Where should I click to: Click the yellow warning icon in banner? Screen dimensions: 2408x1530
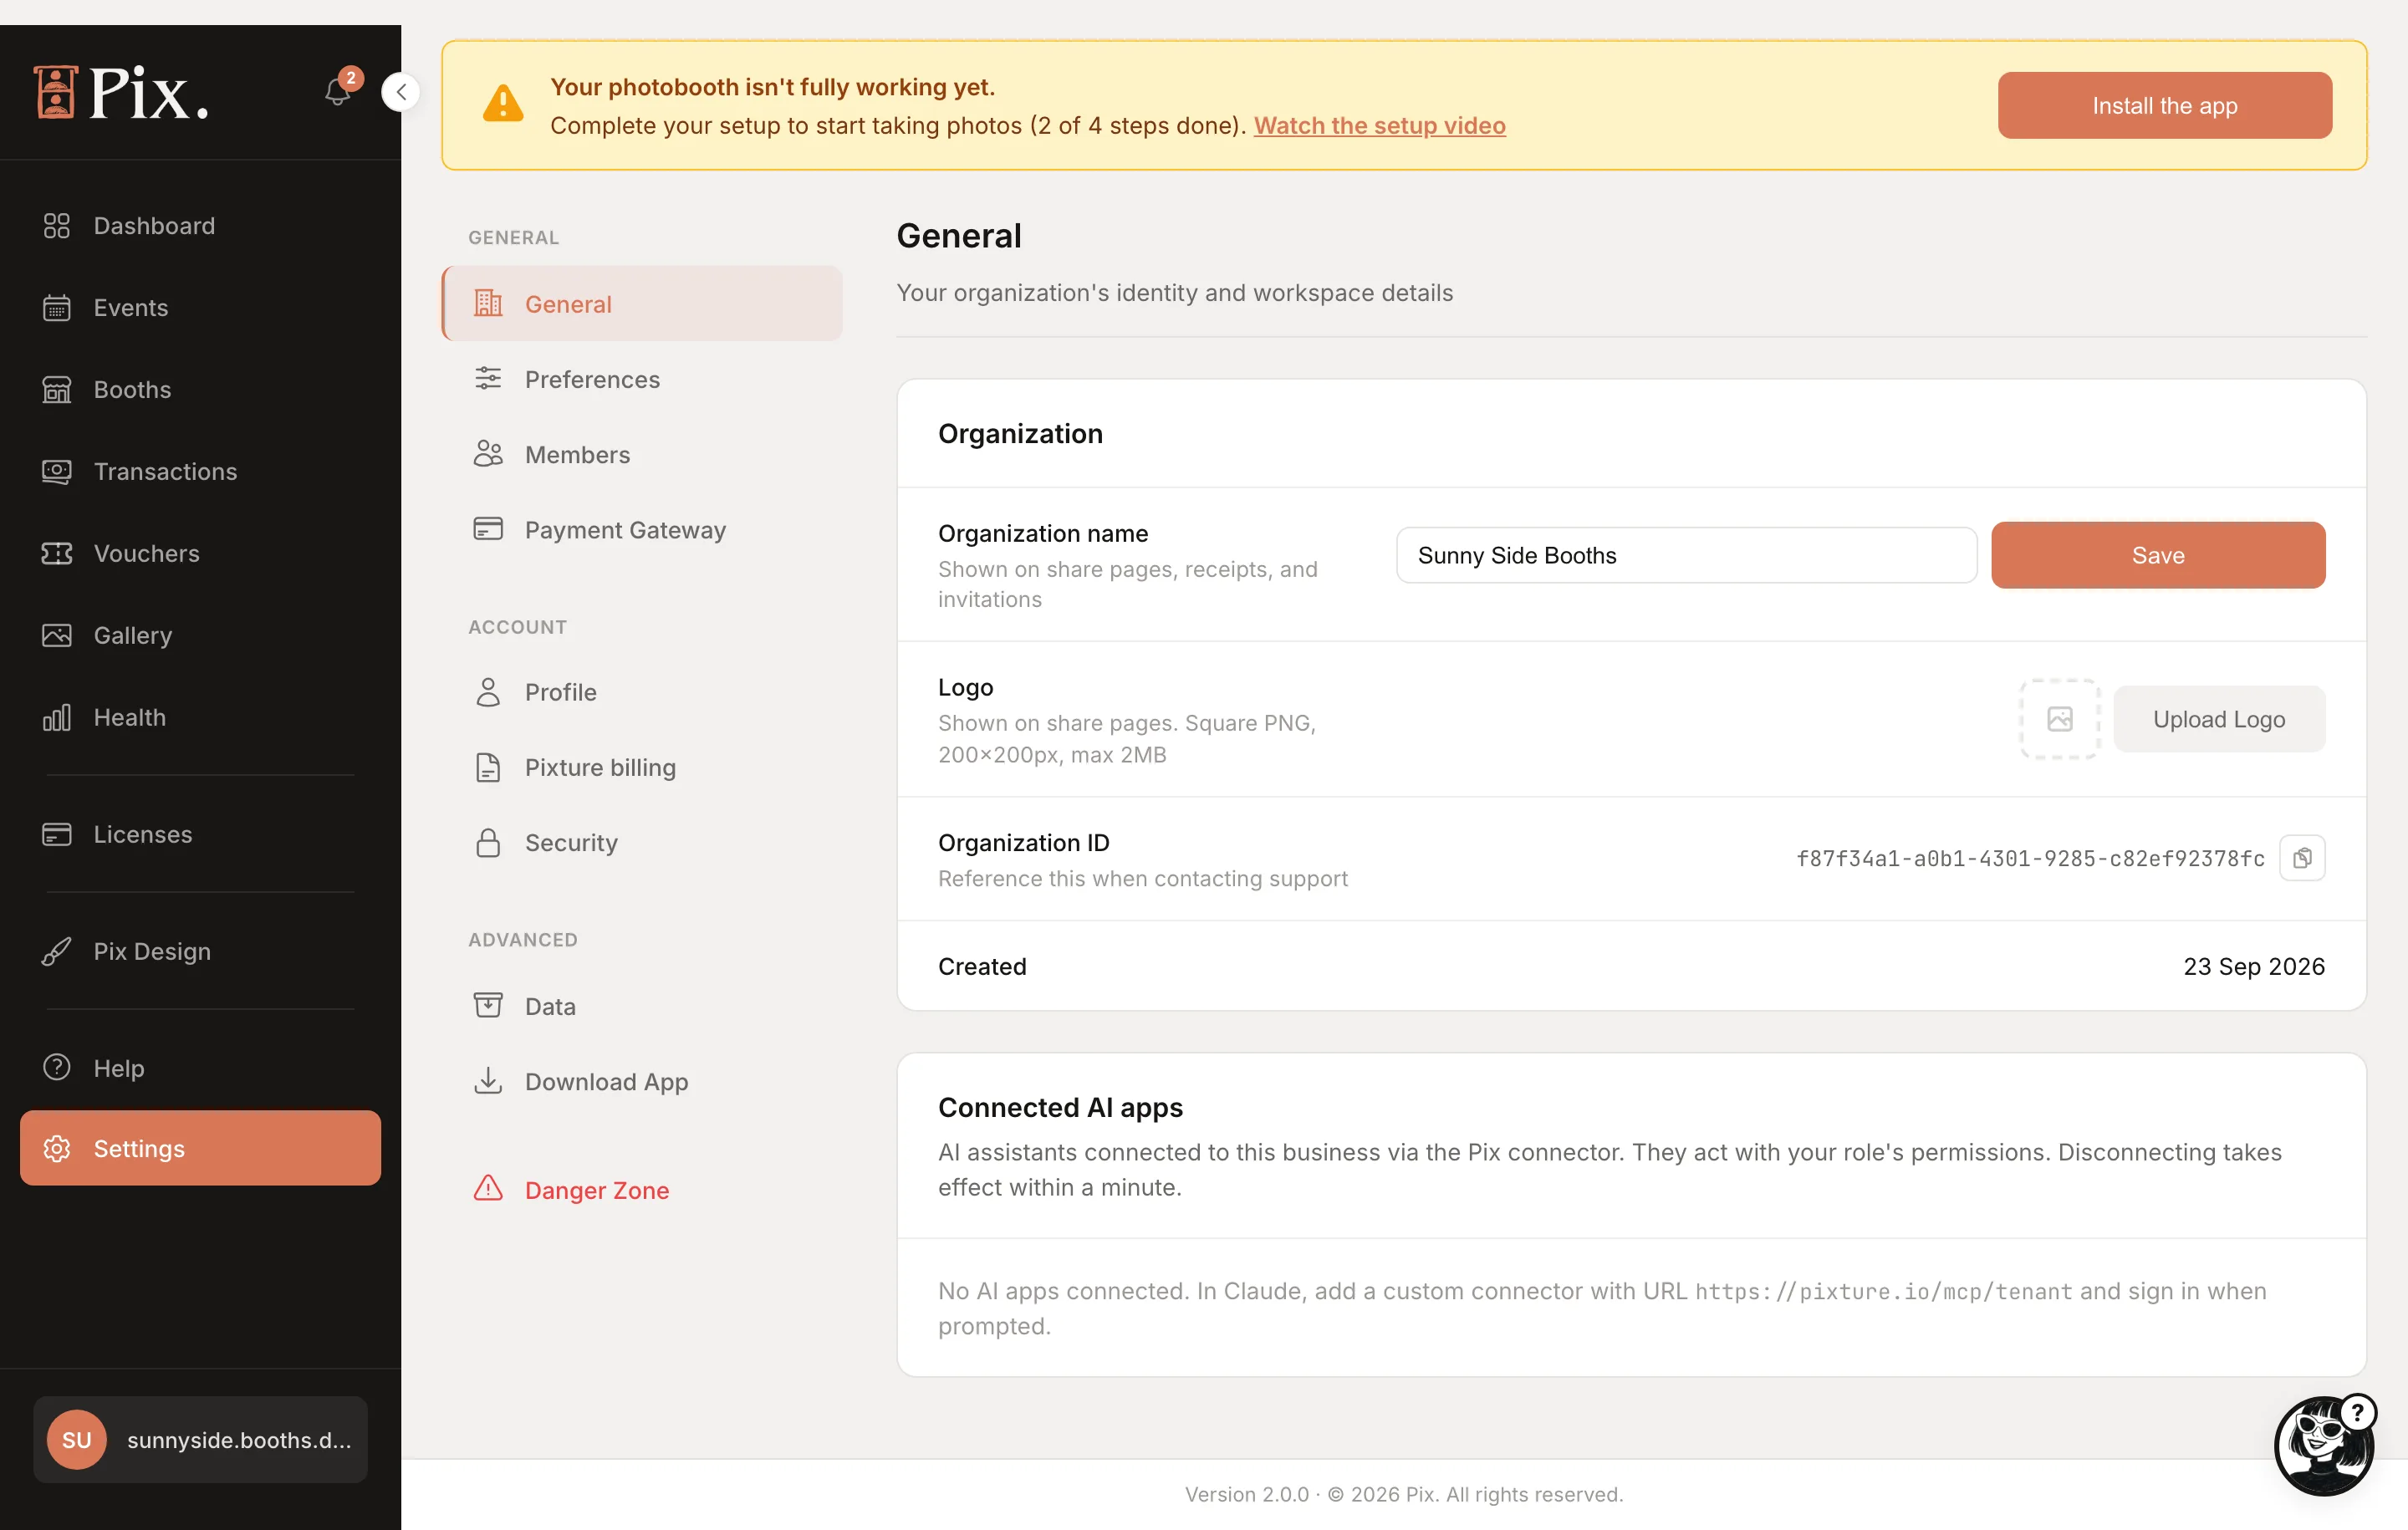[x=503, y=104]
